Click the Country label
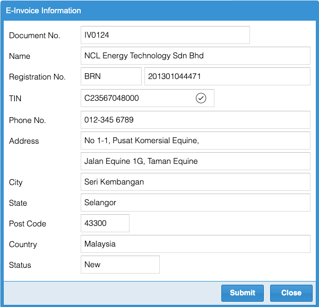The width and height of the screenshot is (319, 307). point(23,244)
